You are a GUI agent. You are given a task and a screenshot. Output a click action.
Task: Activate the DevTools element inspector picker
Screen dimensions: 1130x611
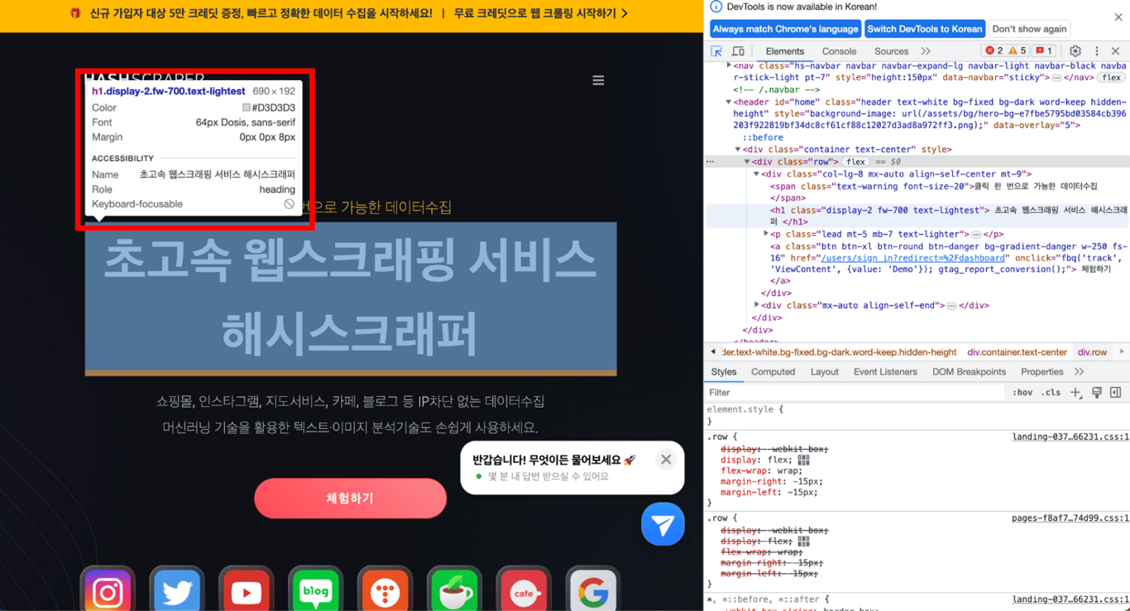[716, 51]
